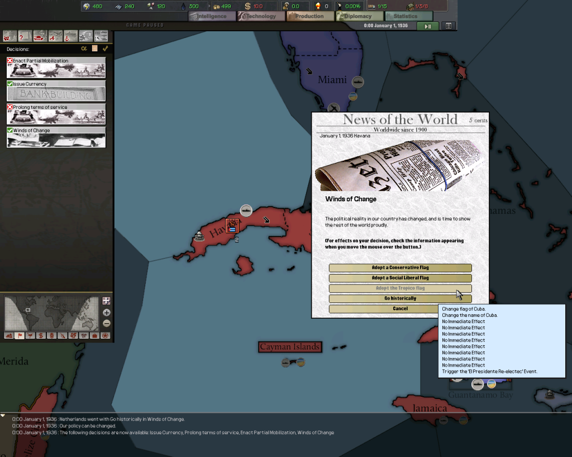Switch minimap to terrain mode with mountain icon
The height and width of the screenshot is (457, 572).
pyautogui.click(x=8, y=335)
